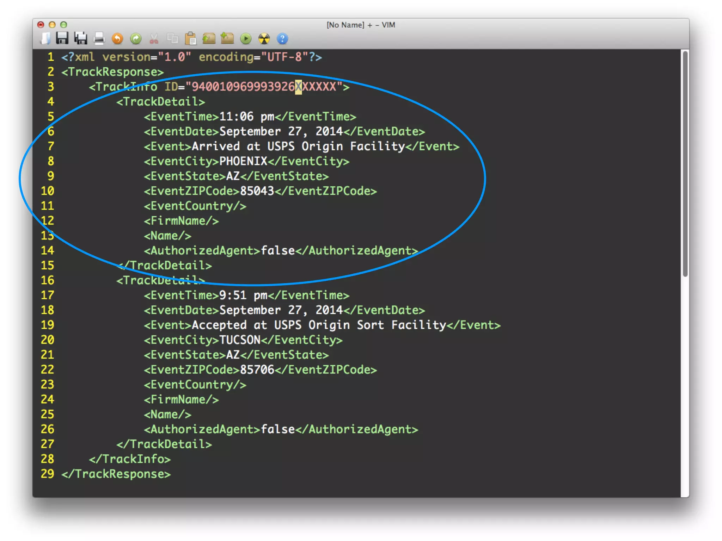722x541 pixels.
Task: Click the yellow minimize window button
Action: coord(52,25)
